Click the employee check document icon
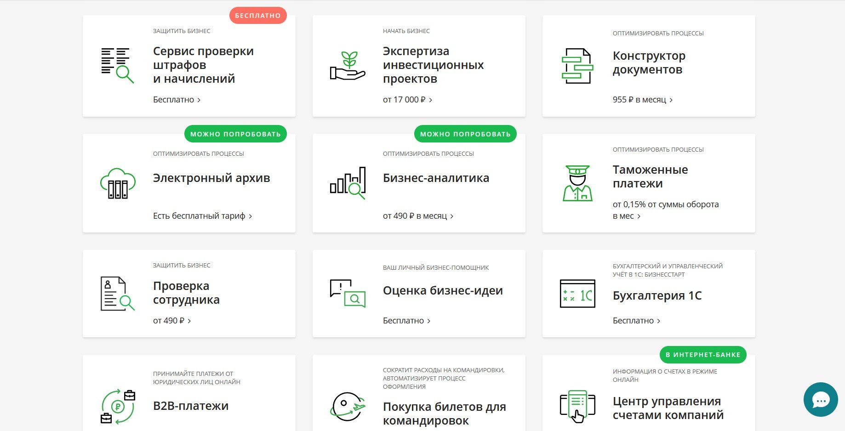 [x=117, y=294]
